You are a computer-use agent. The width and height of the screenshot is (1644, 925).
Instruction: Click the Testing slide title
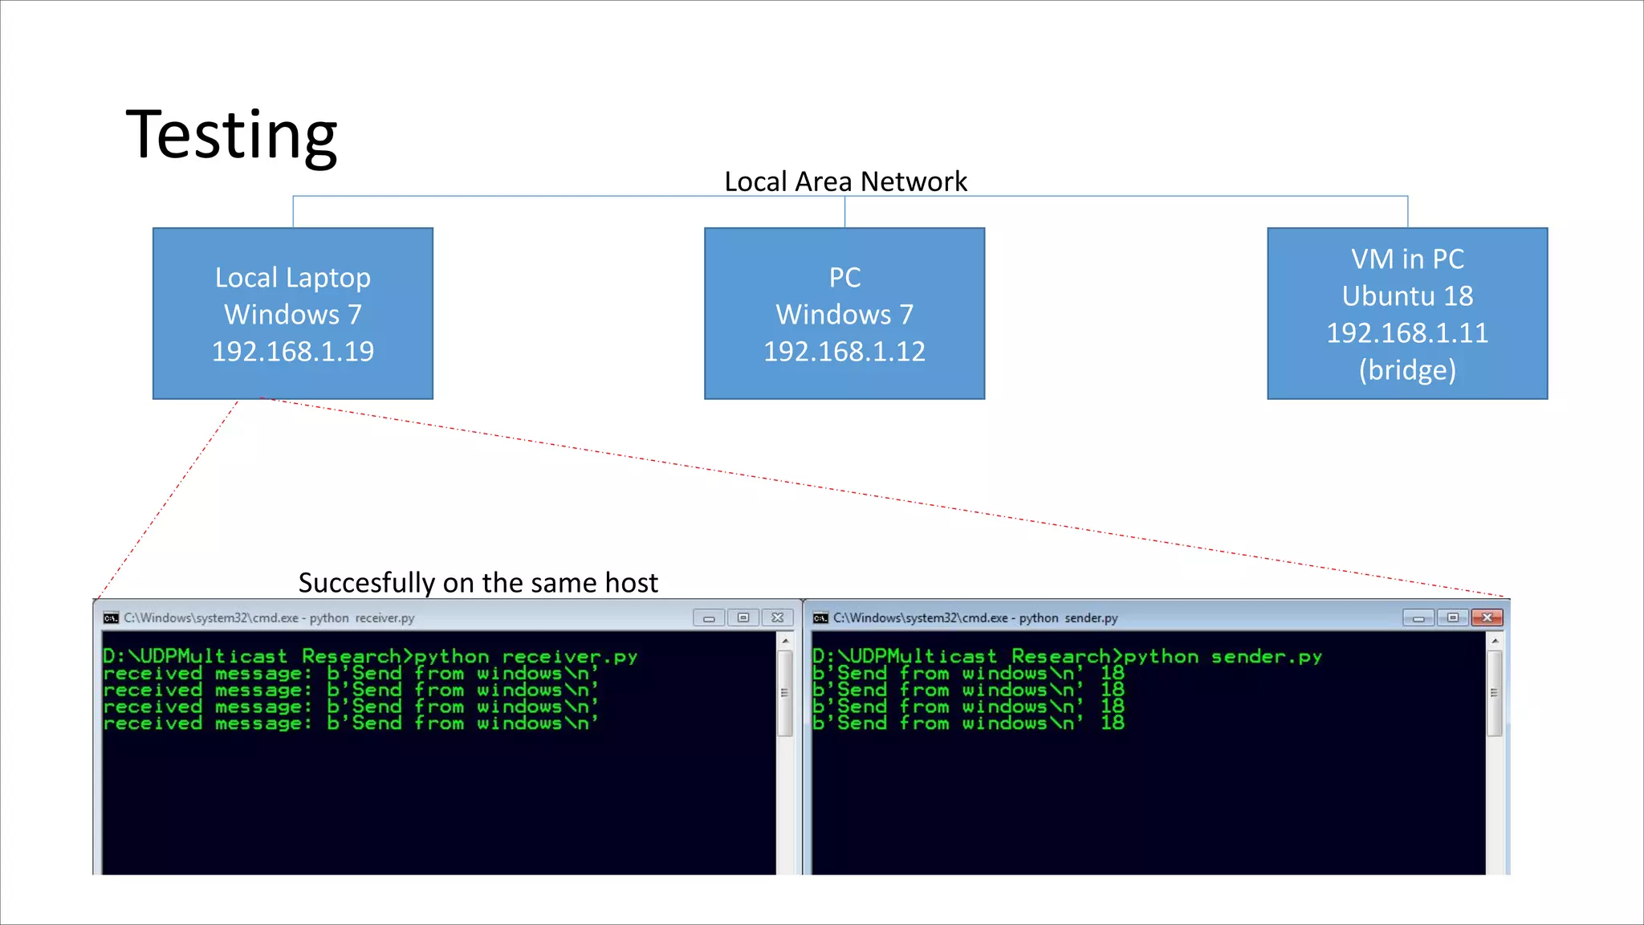232,135
